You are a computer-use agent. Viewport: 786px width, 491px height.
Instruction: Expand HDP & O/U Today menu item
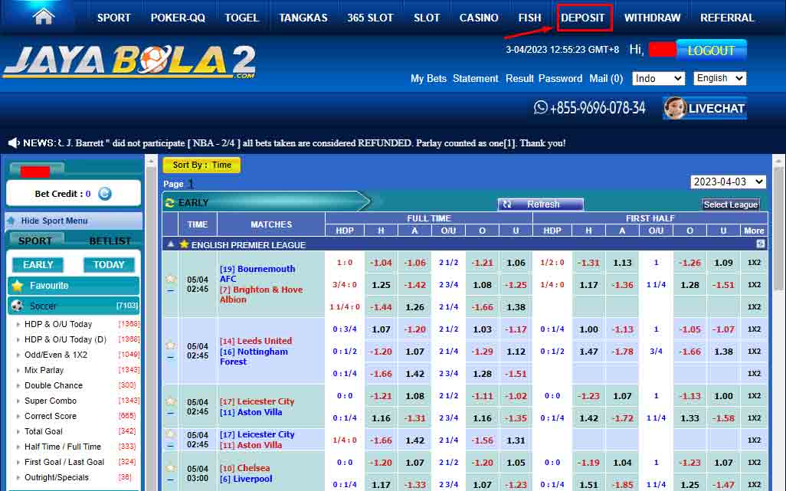[58, 324]
